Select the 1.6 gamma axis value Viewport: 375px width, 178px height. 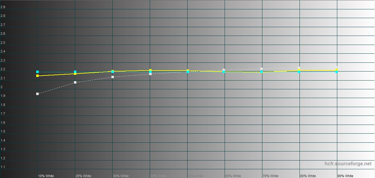click(3, 123)
